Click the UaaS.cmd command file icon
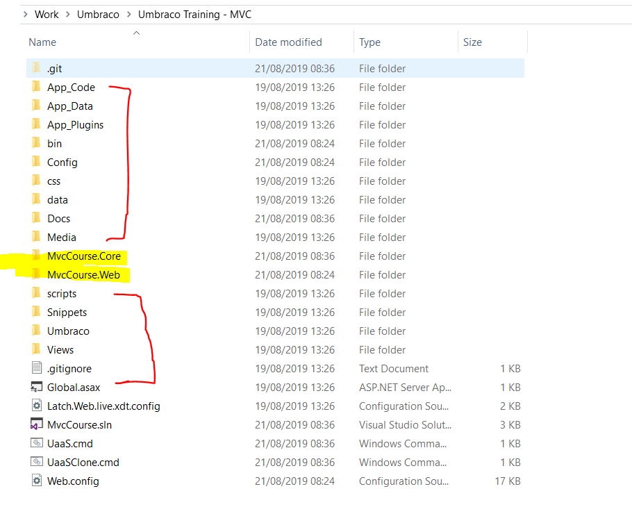Screen dimensions: 632x523 tap(37, 442)
